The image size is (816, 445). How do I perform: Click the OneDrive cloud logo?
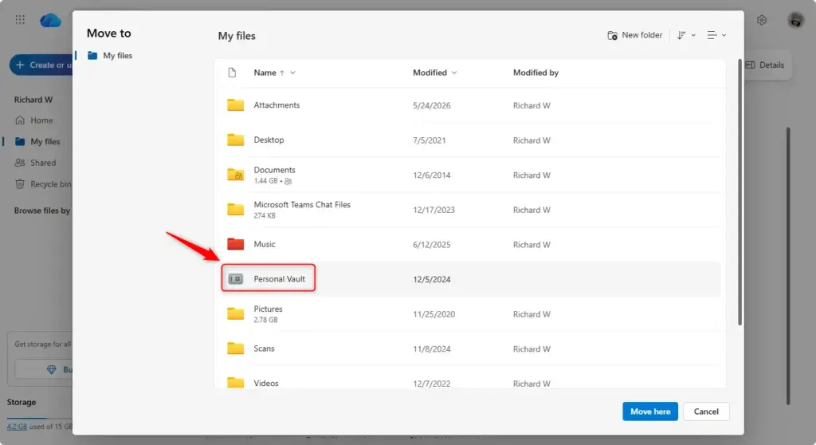[x=50, y=20]
